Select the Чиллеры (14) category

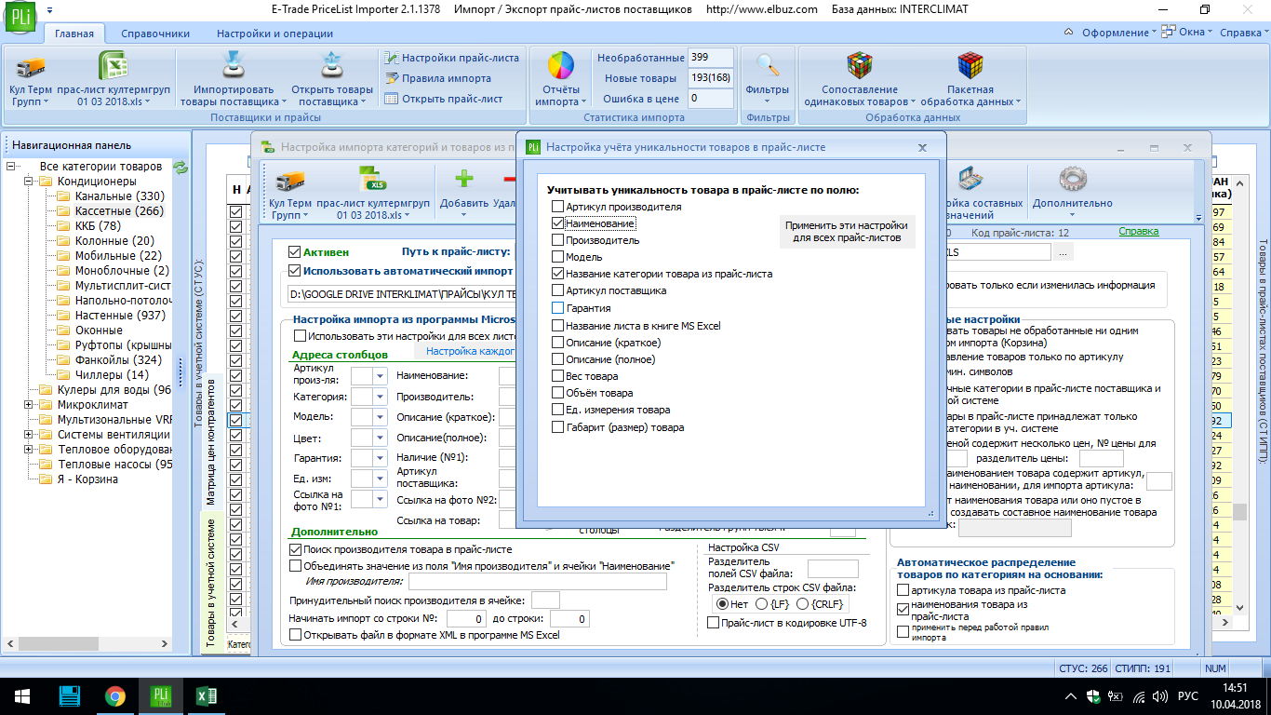pyautogui.click(x=112, y=375)
